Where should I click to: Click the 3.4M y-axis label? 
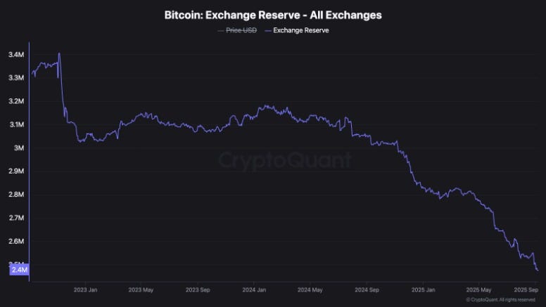[x=16, y=55]
